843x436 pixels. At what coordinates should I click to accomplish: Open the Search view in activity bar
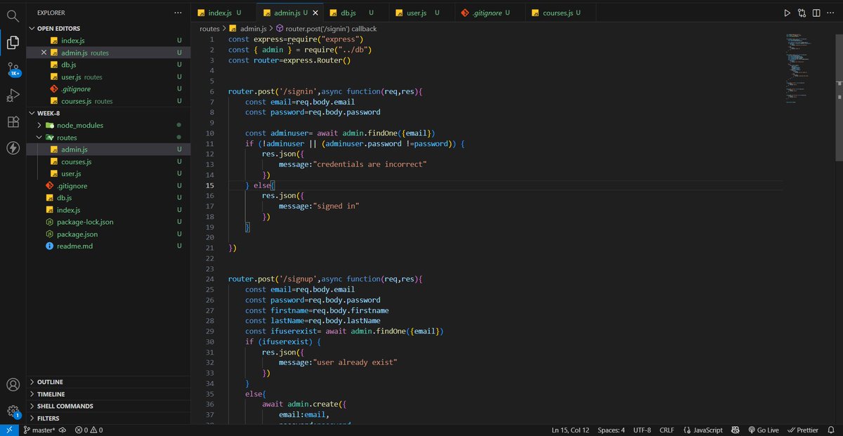[13, 15]
